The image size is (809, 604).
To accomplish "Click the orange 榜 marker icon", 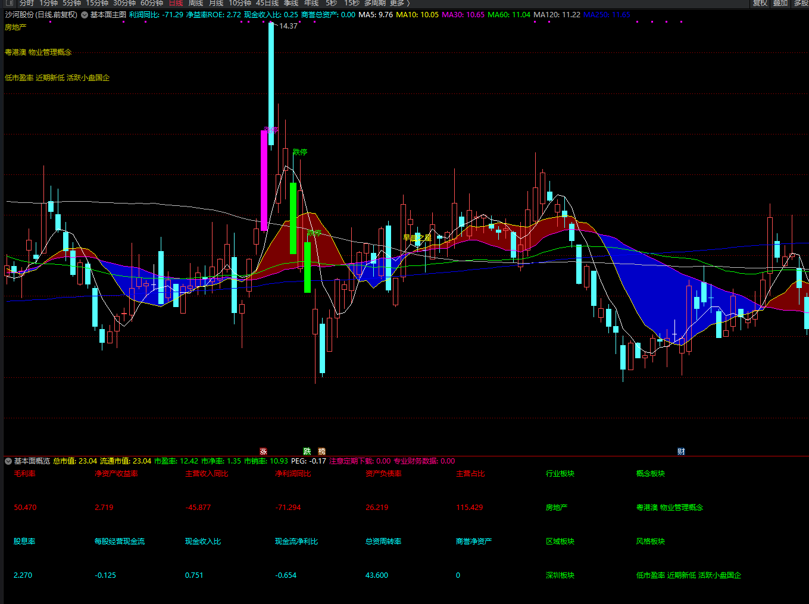I will click(321, 452).
